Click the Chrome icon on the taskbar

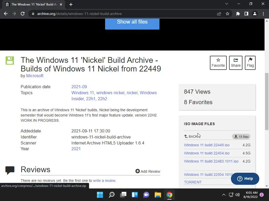coord(169,195)
